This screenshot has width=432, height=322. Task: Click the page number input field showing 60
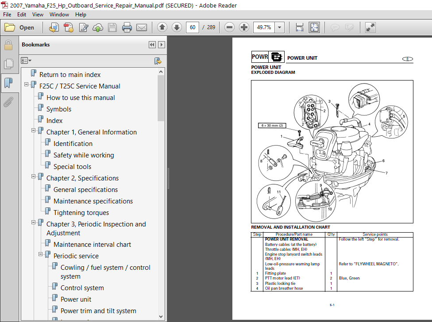click(192, 27)
